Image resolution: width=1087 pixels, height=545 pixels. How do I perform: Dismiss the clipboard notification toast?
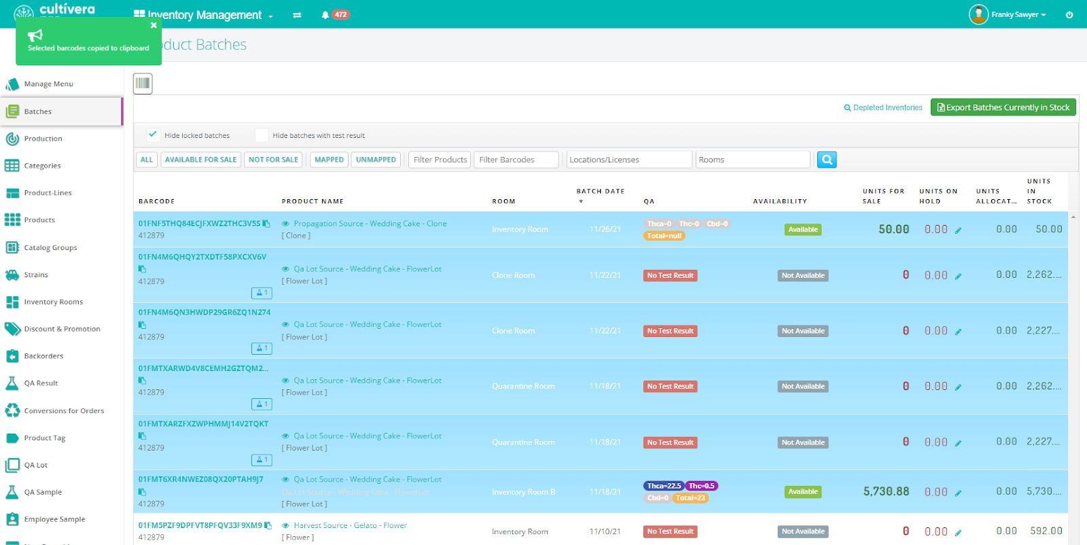pyautogui.click(x=154, y=25)
